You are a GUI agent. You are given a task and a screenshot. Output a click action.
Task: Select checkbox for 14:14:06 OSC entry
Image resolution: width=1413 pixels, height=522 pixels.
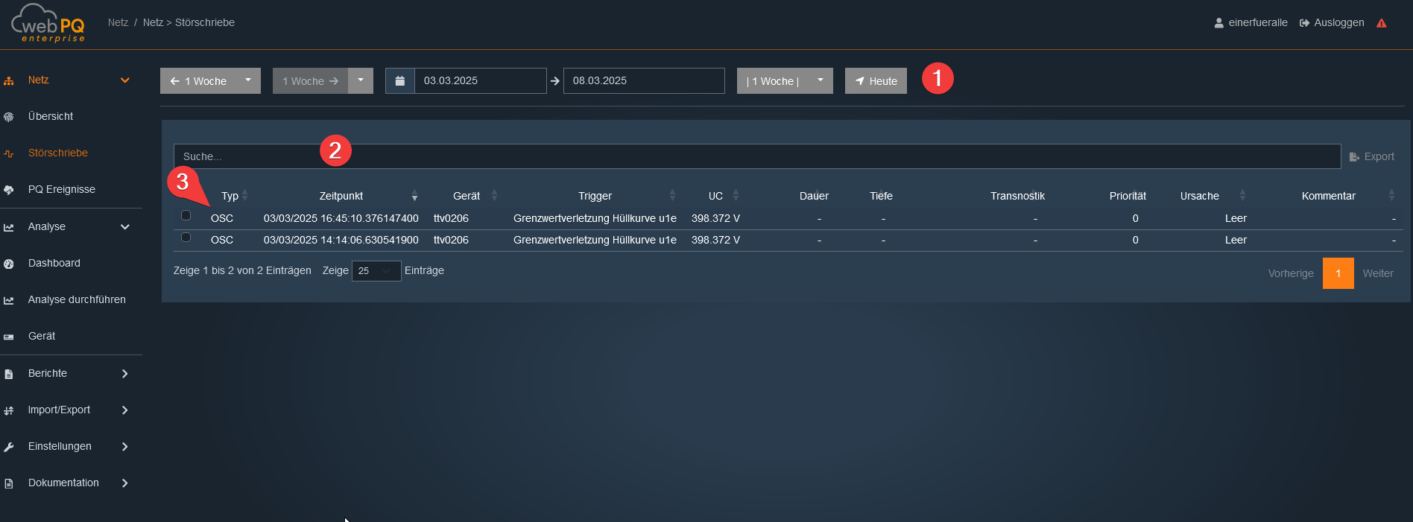point(186,238)
